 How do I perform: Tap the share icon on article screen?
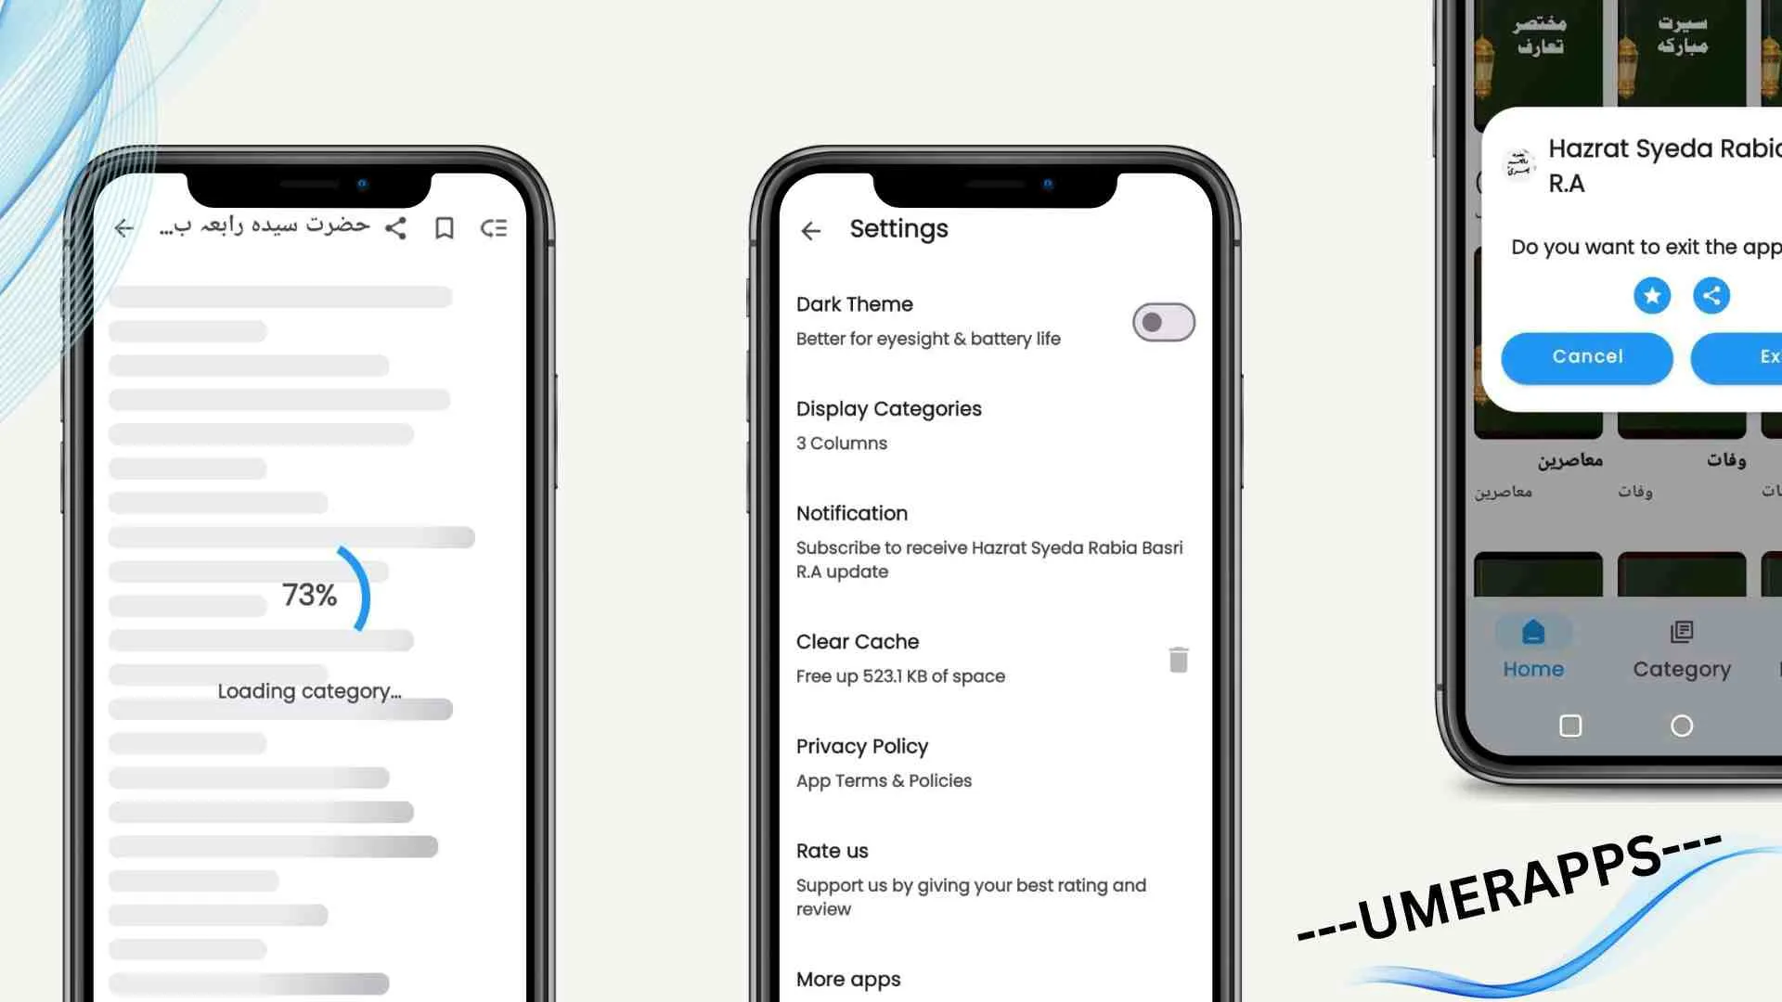394,229
